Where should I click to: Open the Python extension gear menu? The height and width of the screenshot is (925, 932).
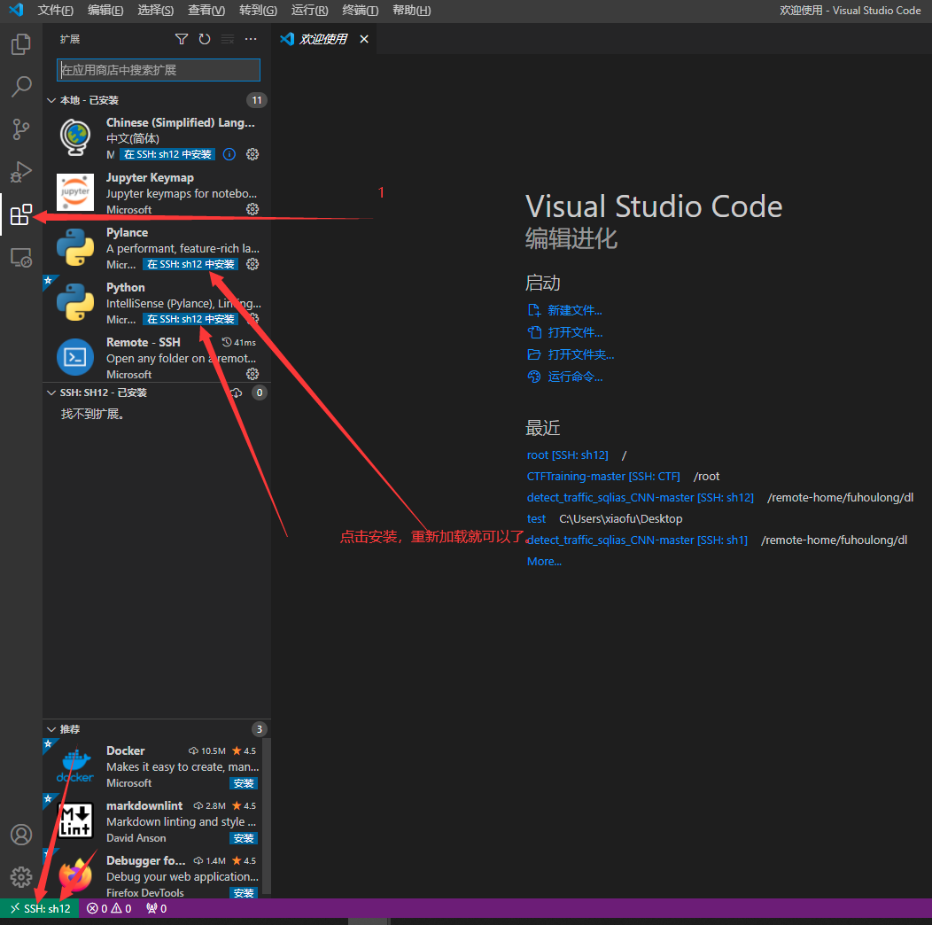coord(252,319)
